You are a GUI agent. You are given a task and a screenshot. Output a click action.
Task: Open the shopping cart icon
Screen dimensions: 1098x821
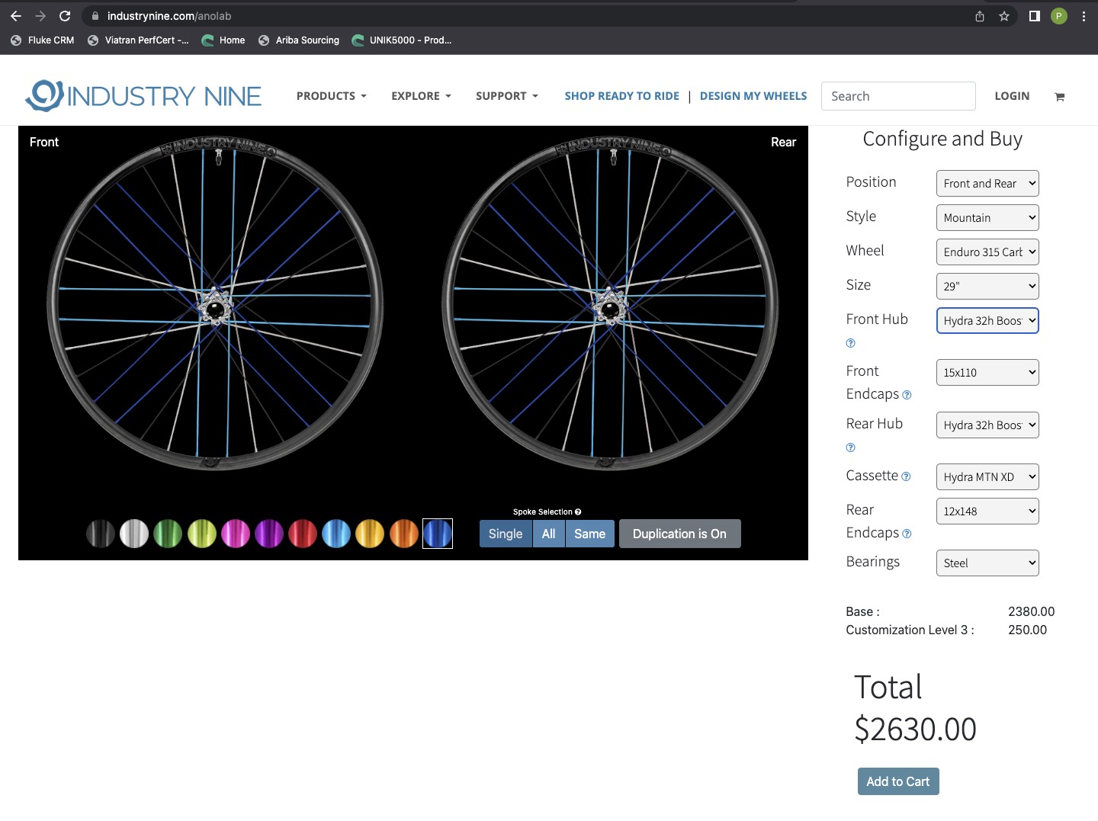coord(1059,97)
